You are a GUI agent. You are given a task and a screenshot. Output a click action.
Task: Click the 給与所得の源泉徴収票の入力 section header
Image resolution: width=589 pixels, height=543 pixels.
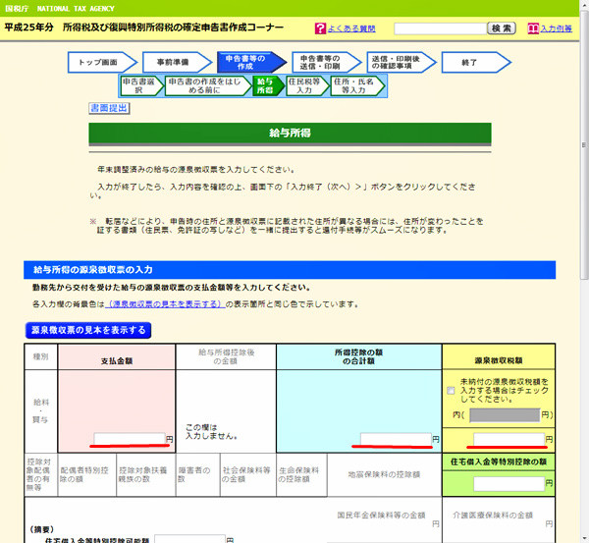[x=290, y=270]
